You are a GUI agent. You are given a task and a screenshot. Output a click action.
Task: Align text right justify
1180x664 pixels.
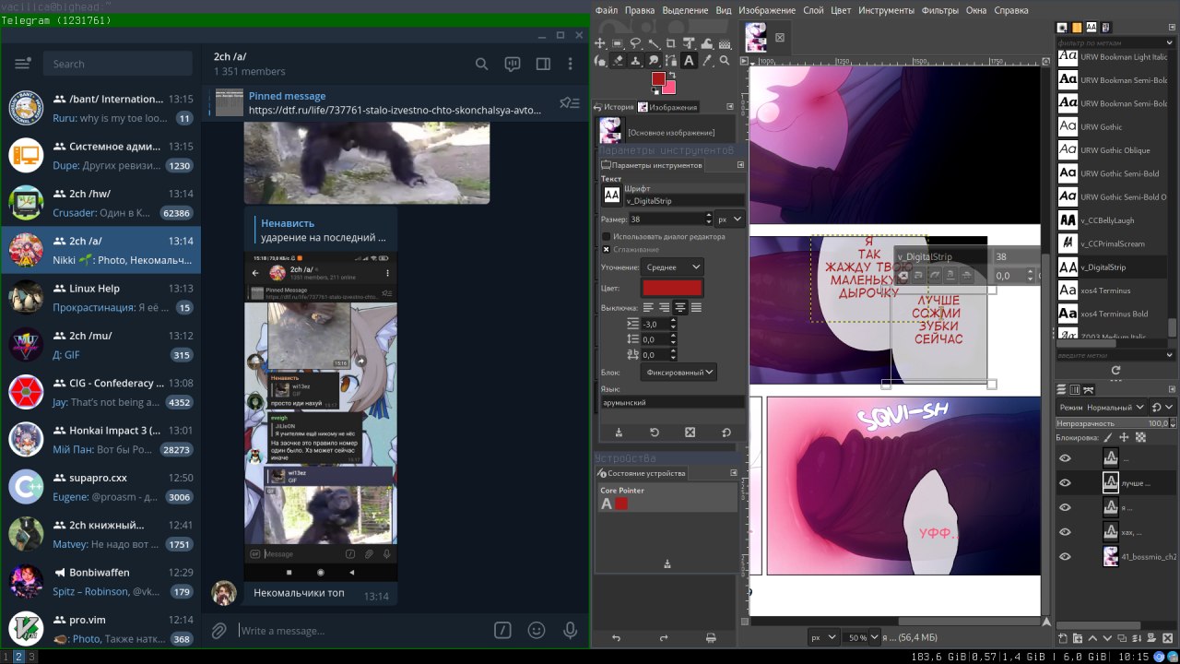[x=664, y=307]
